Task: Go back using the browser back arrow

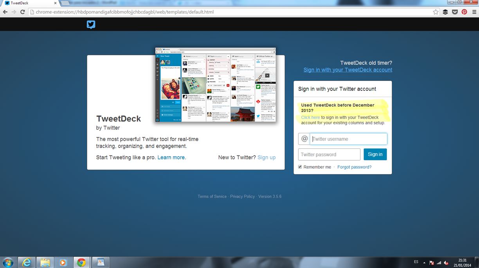Action: point(5,12)
